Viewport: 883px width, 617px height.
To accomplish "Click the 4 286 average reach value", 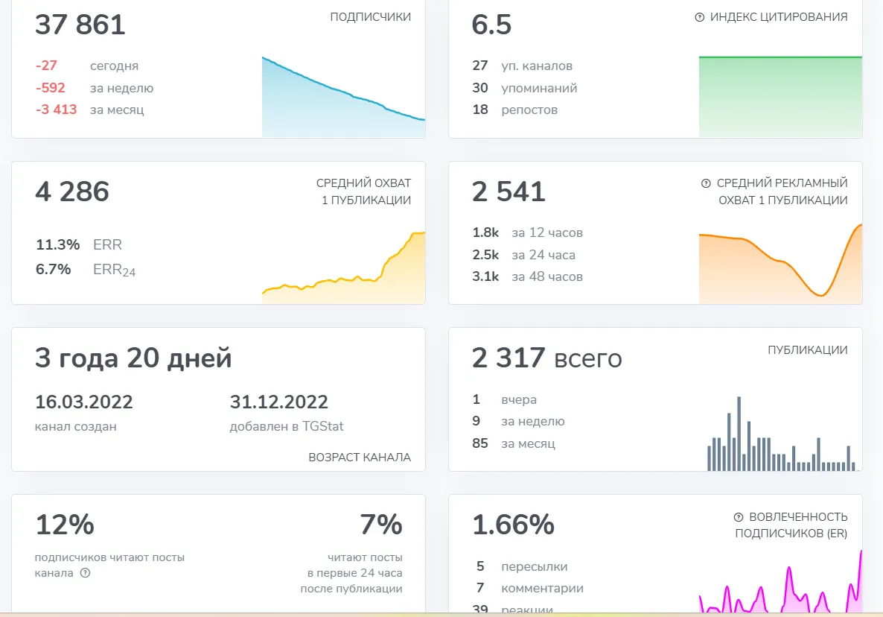I will click(x=72, y=192).
